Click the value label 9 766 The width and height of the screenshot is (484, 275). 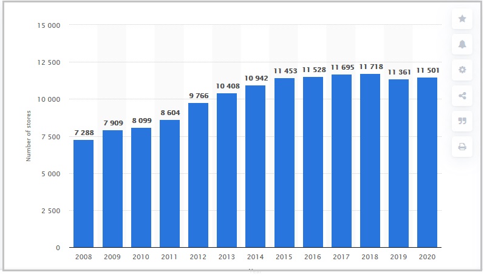[199, 96]
